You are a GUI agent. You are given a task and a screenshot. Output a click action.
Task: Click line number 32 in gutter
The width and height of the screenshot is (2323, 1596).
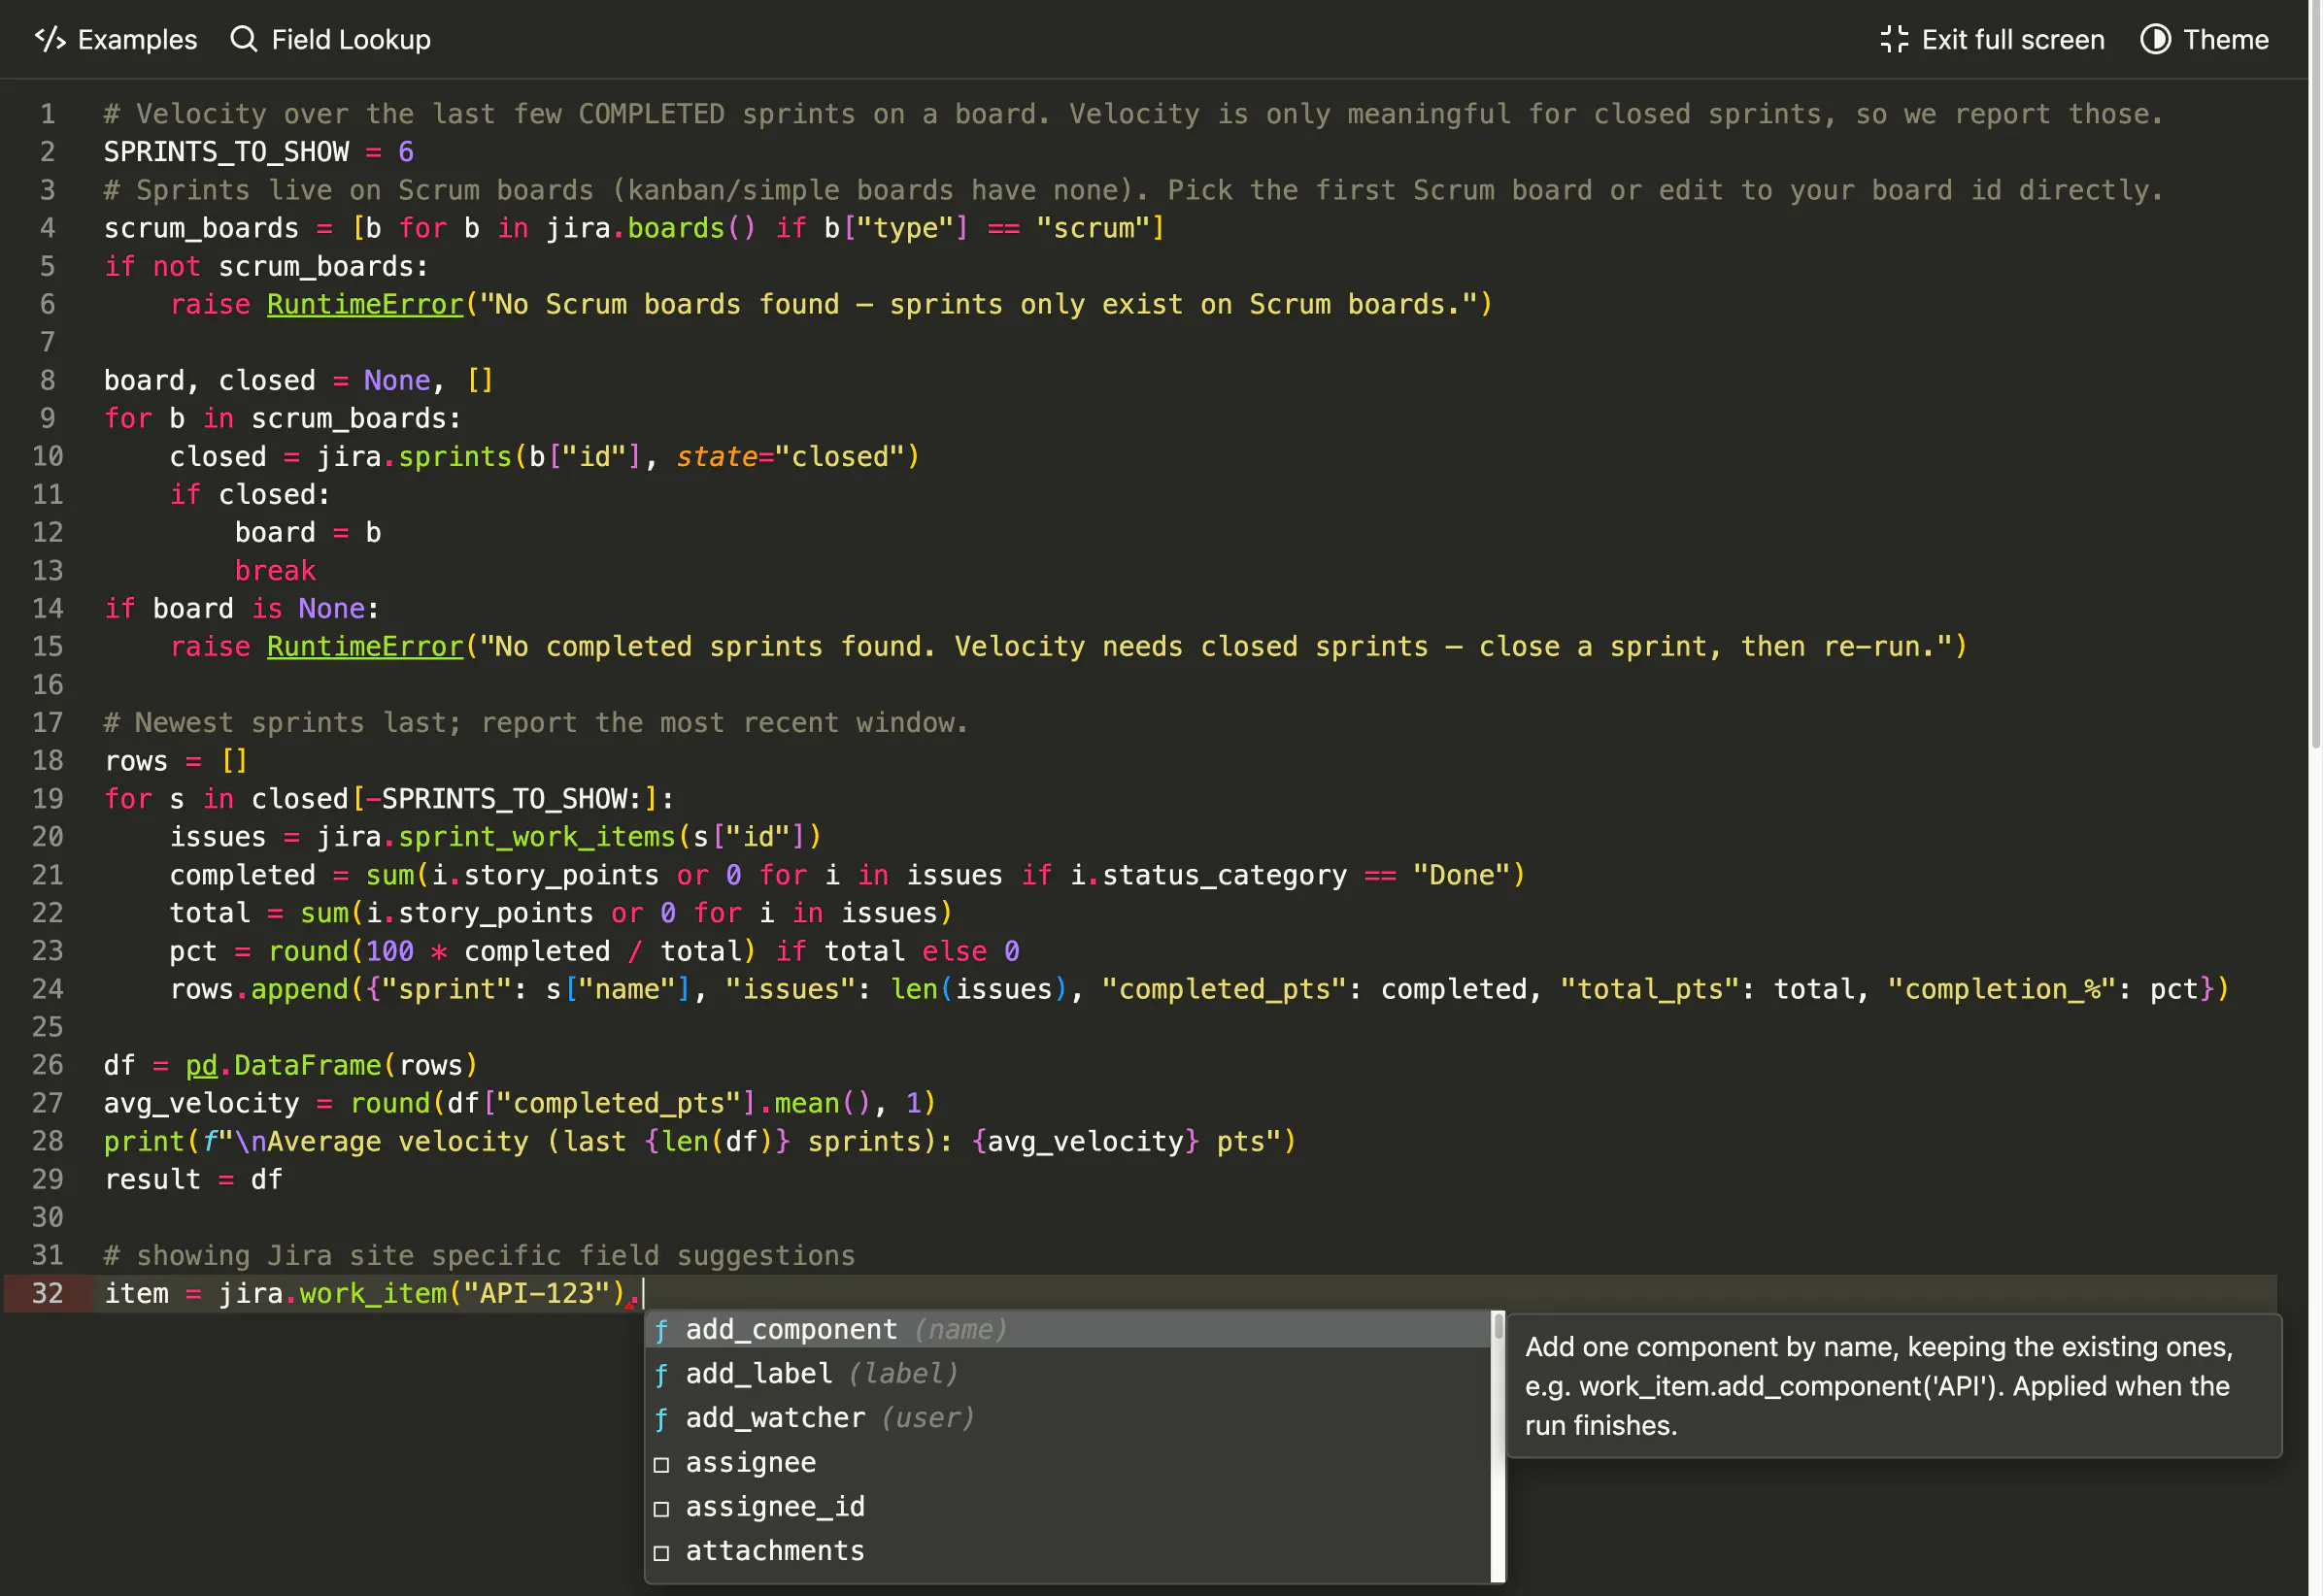48,1294
